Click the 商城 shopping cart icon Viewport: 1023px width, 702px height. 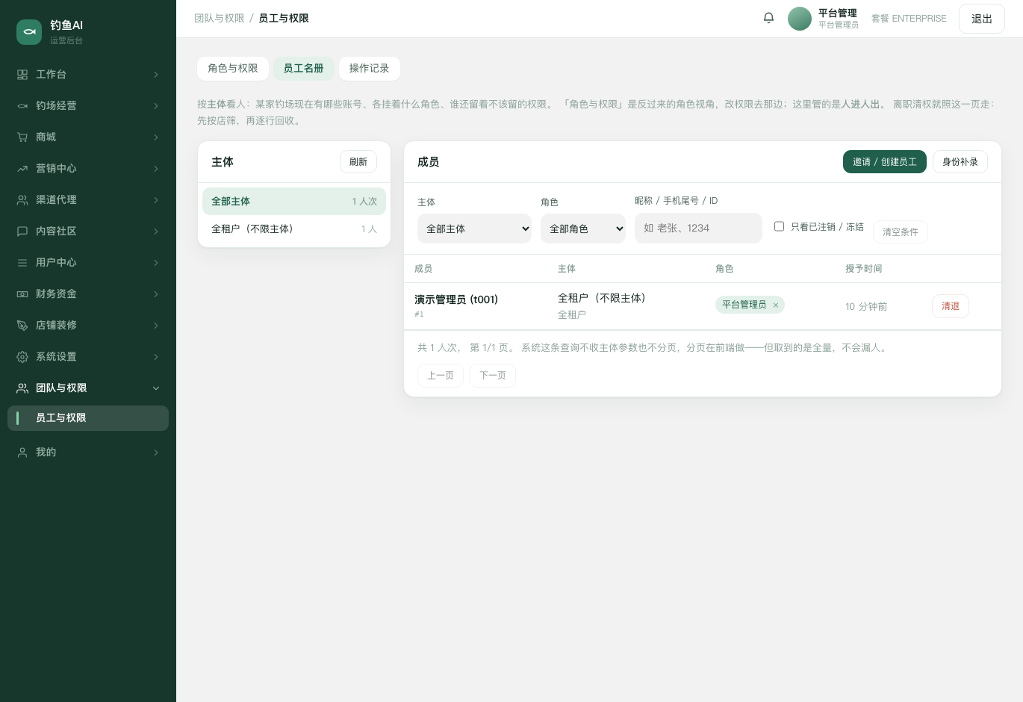pos(22,137)
